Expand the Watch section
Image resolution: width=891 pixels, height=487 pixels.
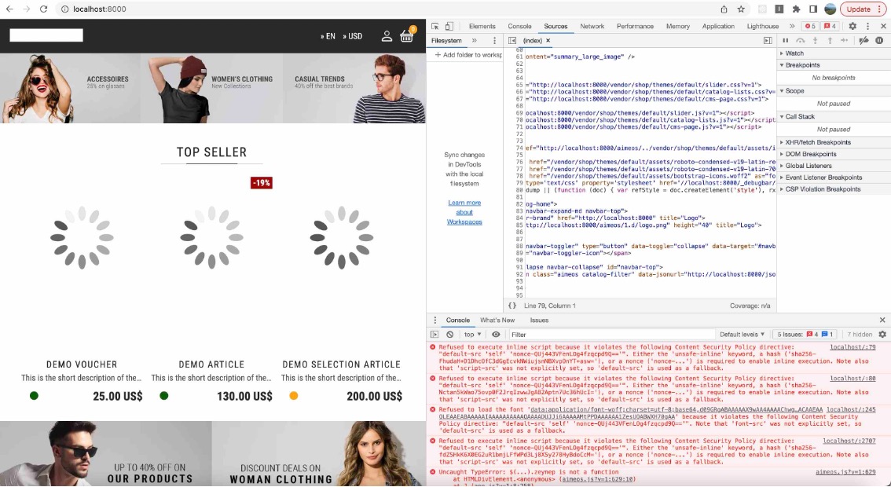coord(794,53)
